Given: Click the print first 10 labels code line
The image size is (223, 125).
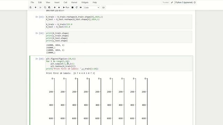Looking at the screenshot, I should pos(72,69).
